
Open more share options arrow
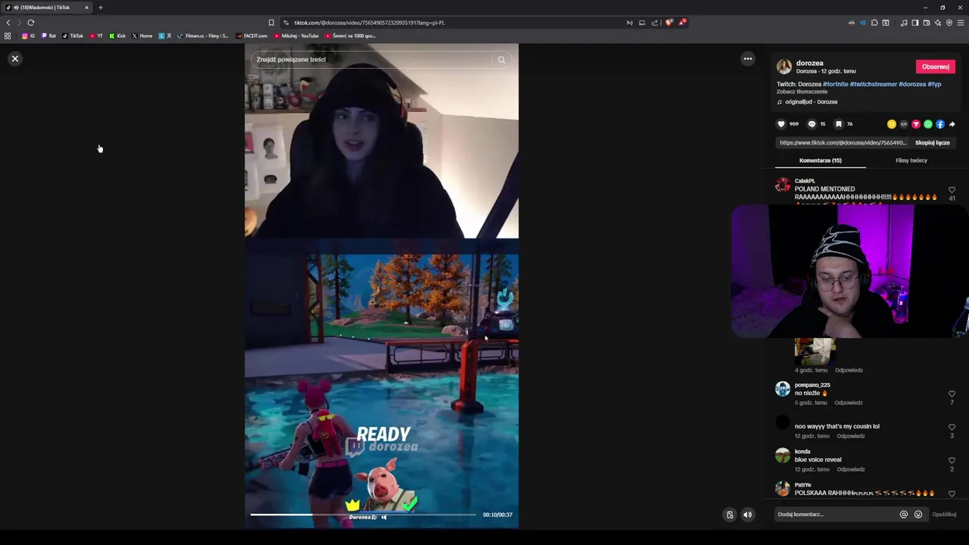coord(952,124)
